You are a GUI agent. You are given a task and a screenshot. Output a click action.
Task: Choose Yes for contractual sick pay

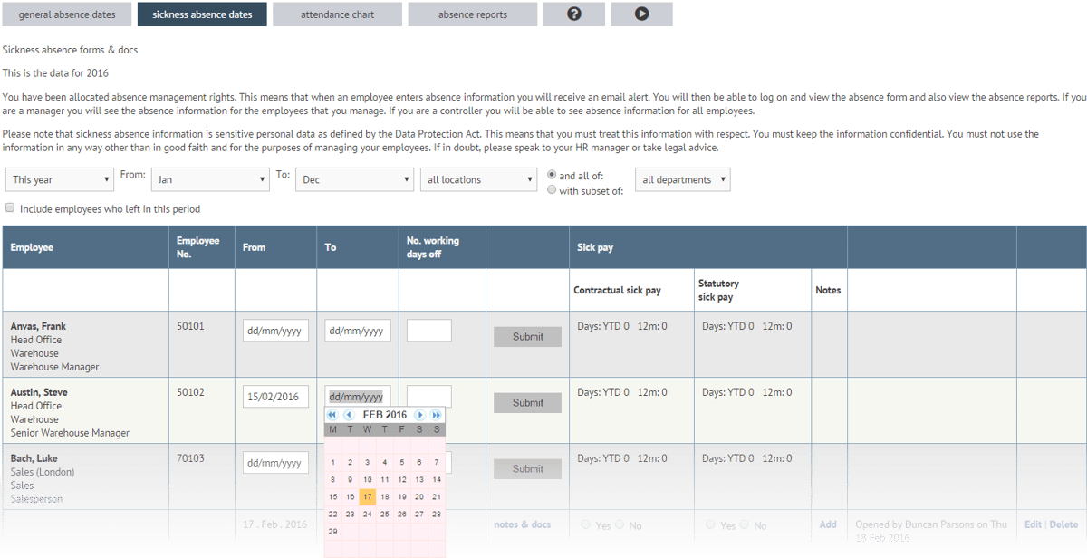coord(585,524)
